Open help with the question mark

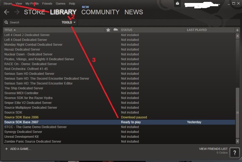(x=235, y=153)
